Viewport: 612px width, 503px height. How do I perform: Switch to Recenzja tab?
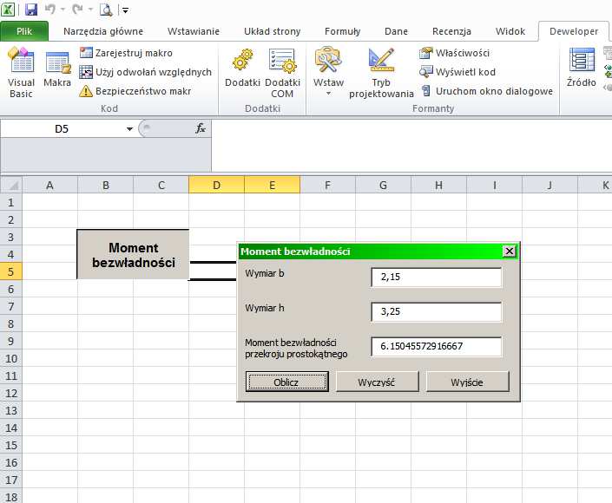tap(451, 31)
